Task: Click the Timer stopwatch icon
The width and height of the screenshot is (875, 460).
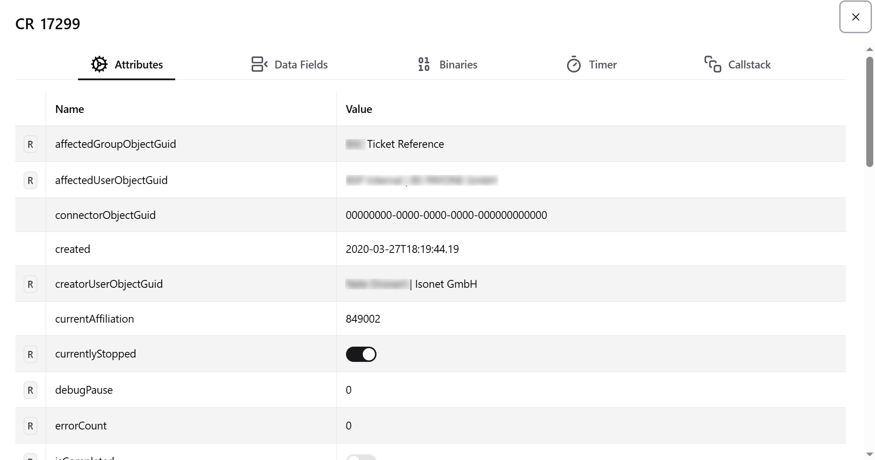Action: [573, 64]
